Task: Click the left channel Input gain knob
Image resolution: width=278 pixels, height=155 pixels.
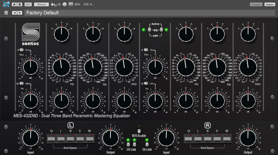Action: [31, 138]
